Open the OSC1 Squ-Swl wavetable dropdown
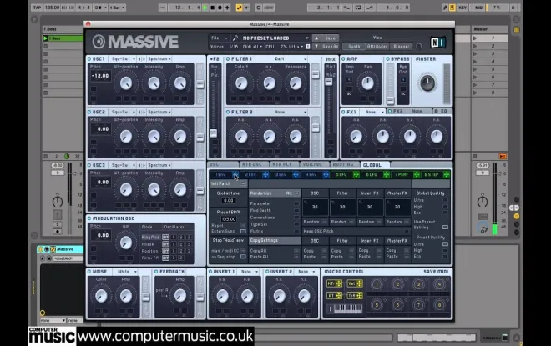551x346 pixels. [x=123, y=59]
